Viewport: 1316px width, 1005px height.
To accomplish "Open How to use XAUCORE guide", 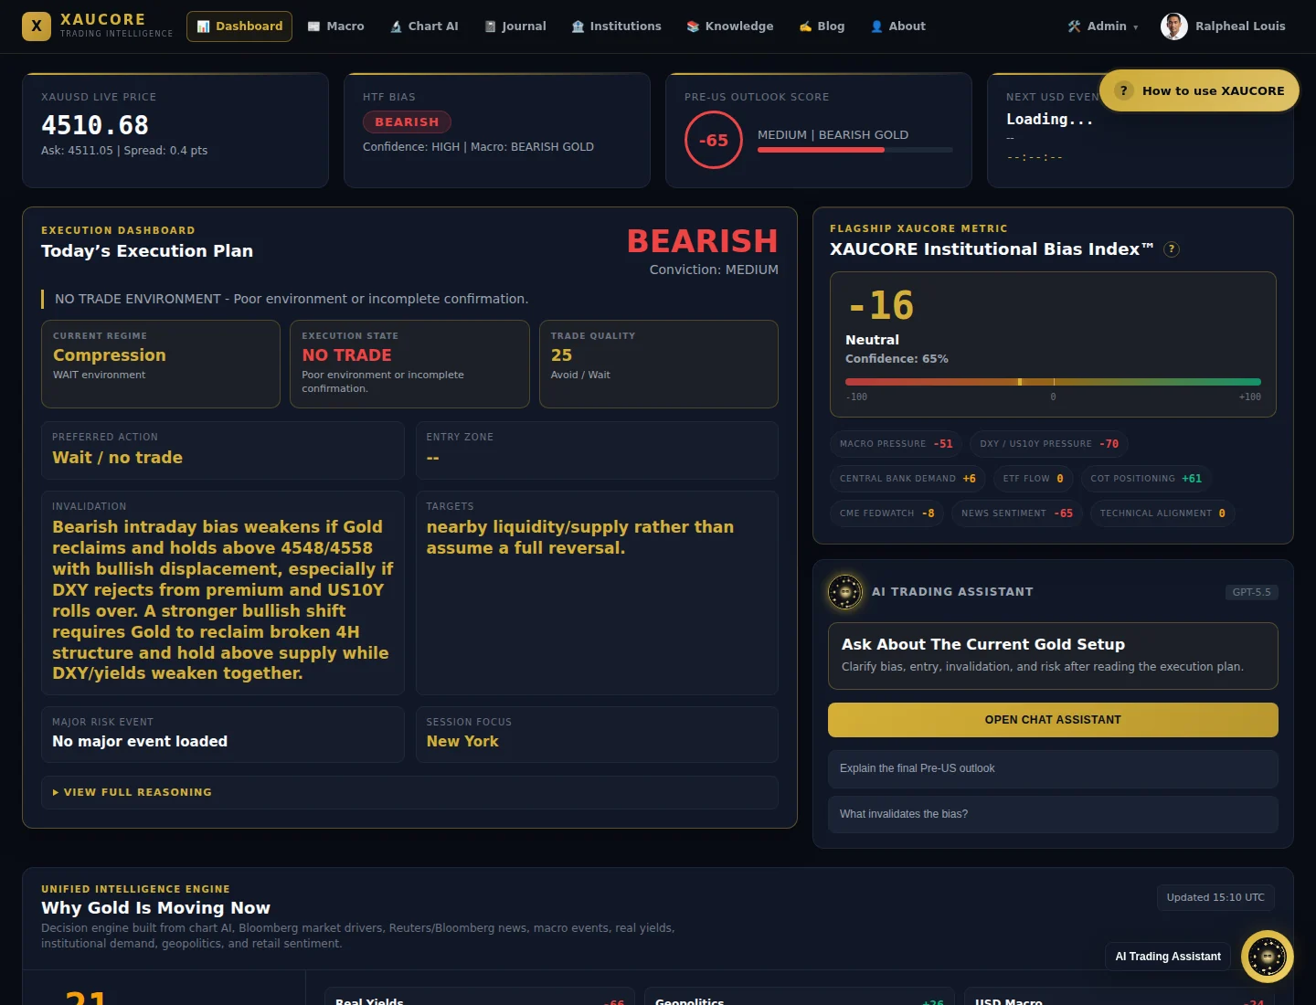I will [1199, 90].
